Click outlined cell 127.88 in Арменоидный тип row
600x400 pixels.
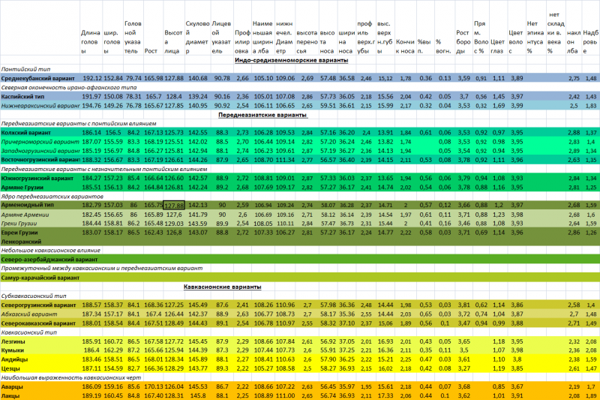coord(174,205)
